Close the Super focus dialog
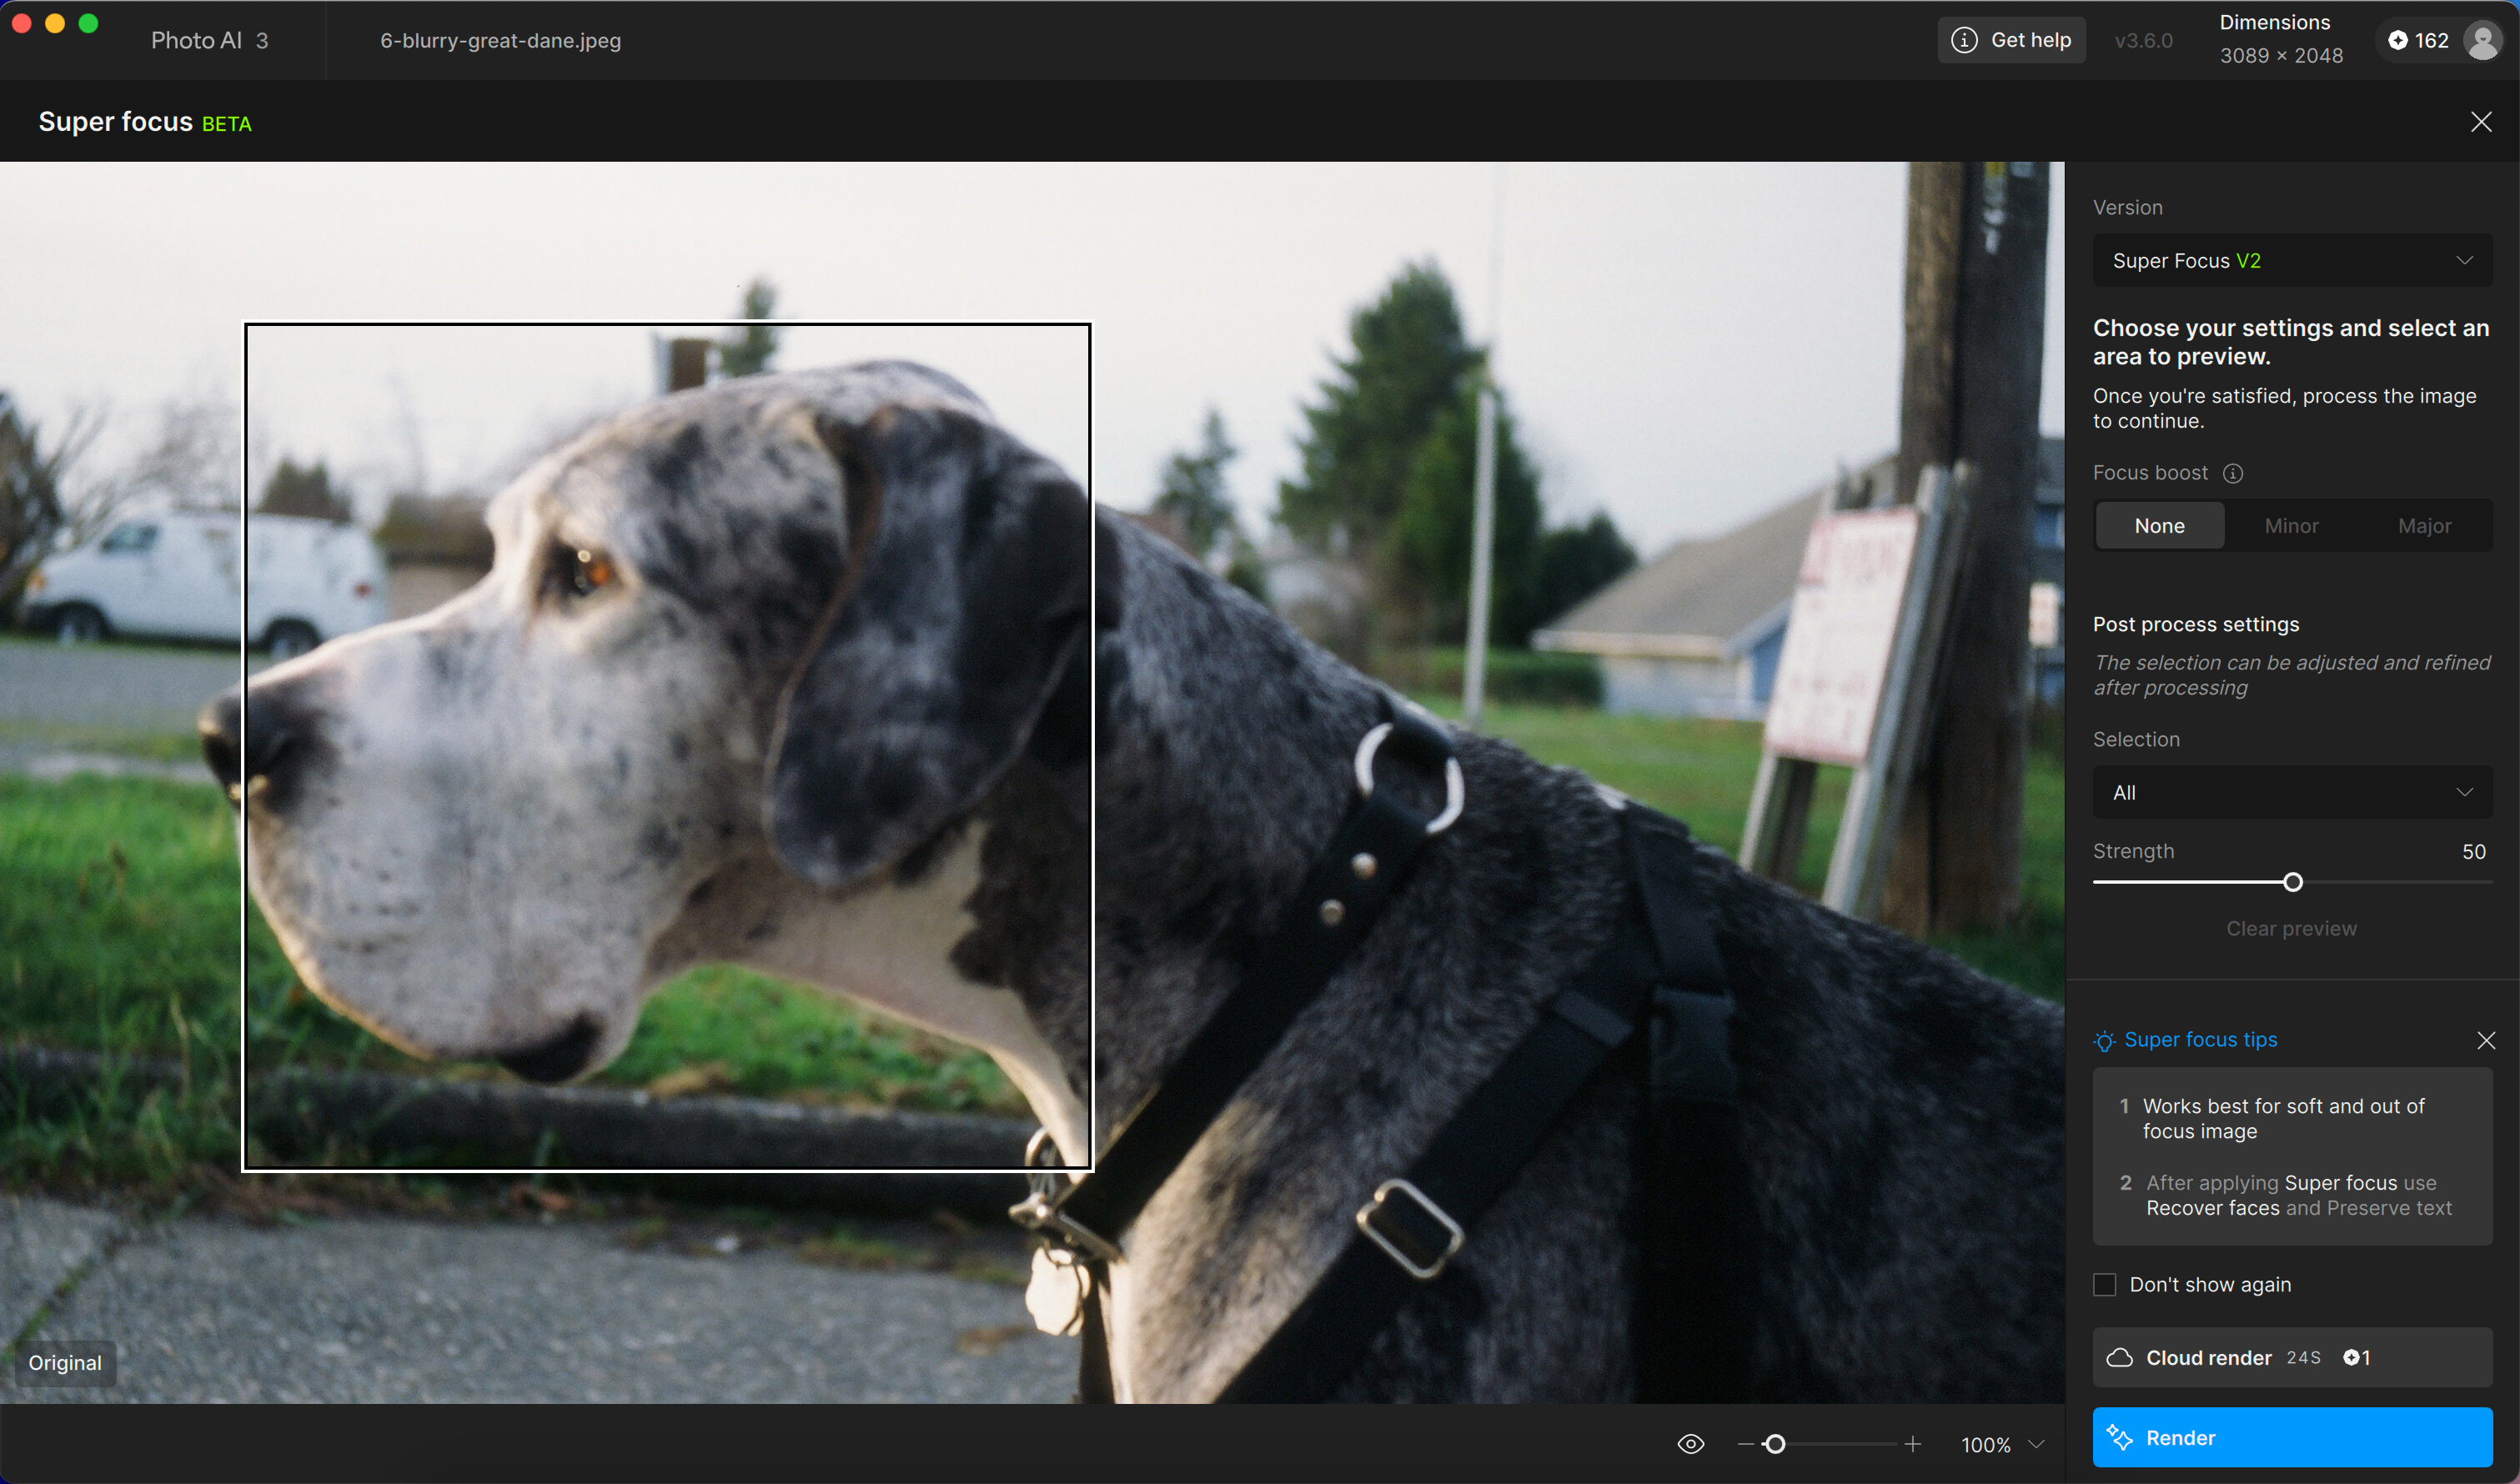Screen dimensions: 2520x1484 click(x=2481, y=122)
